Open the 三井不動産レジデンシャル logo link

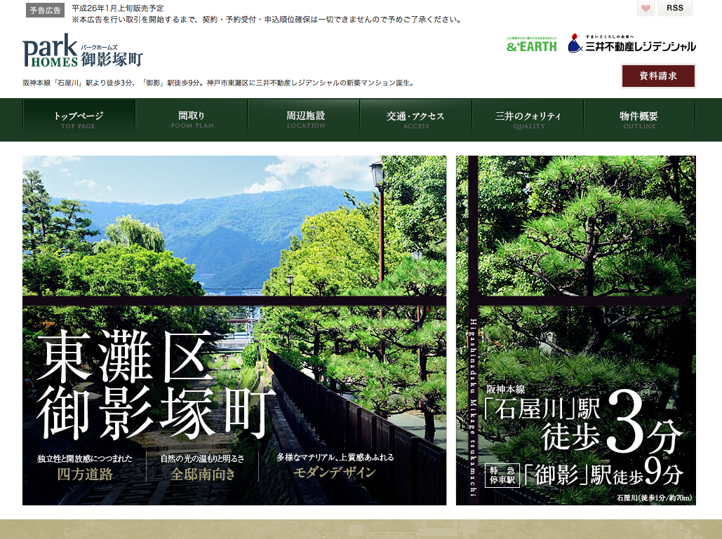pyautogui.click(x=631, y=45)
